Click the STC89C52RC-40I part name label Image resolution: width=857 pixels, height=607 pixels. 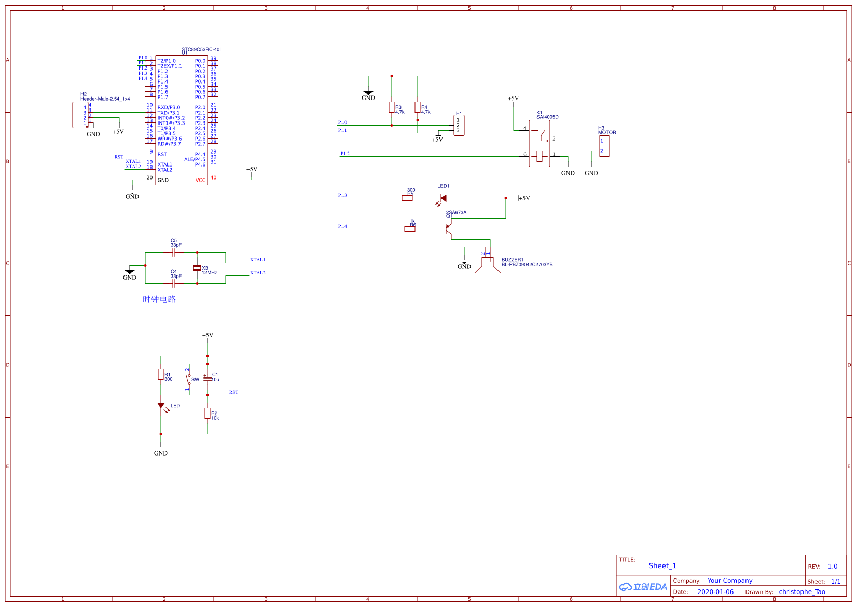[201, 50]
